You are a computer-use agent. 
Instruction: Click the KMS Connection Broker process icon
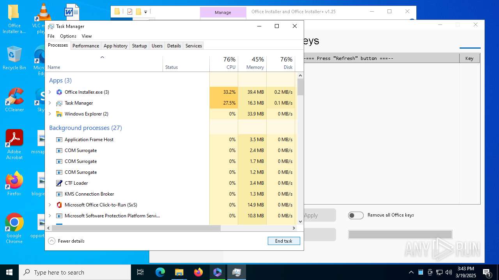coord(59,194)
